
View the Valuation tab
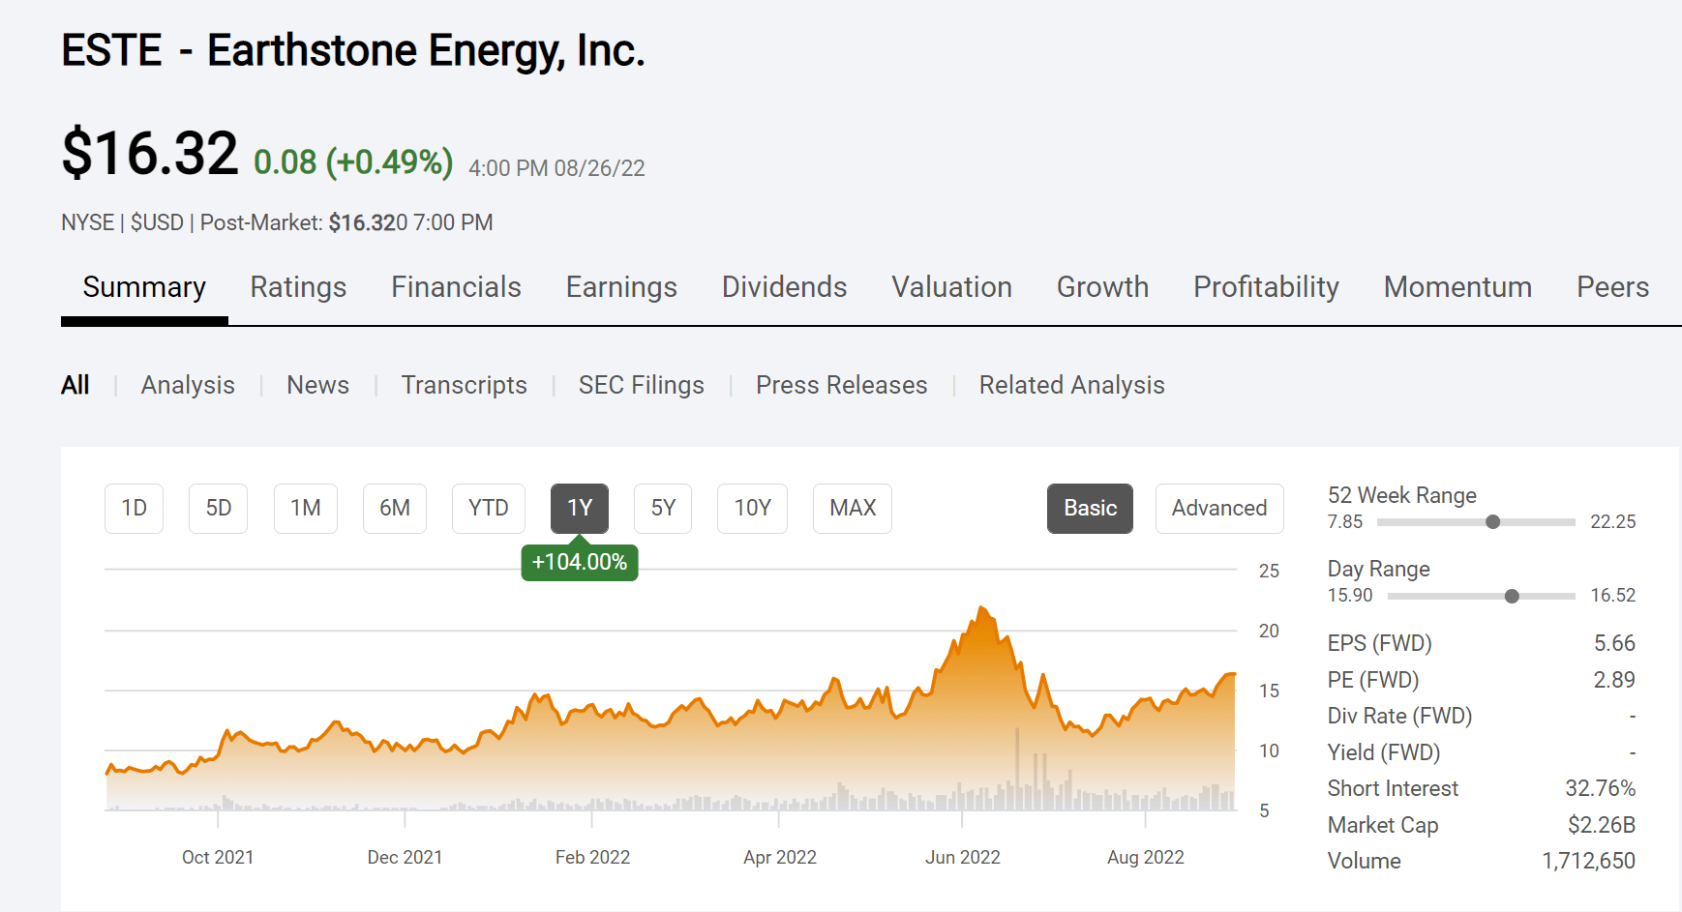(951, 287)
